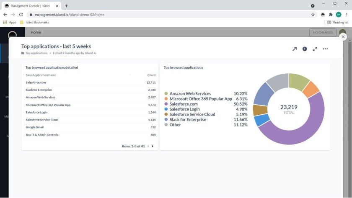Click Salesforce Service Cloud legend brown dot
Image resolution: width=352 pixels, height=198 pixels.
click(x=166, y=114)
